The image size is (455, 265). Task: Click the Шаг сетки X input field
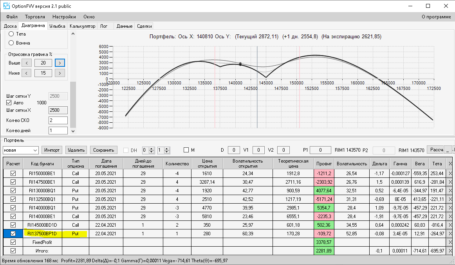pos(58,110)
